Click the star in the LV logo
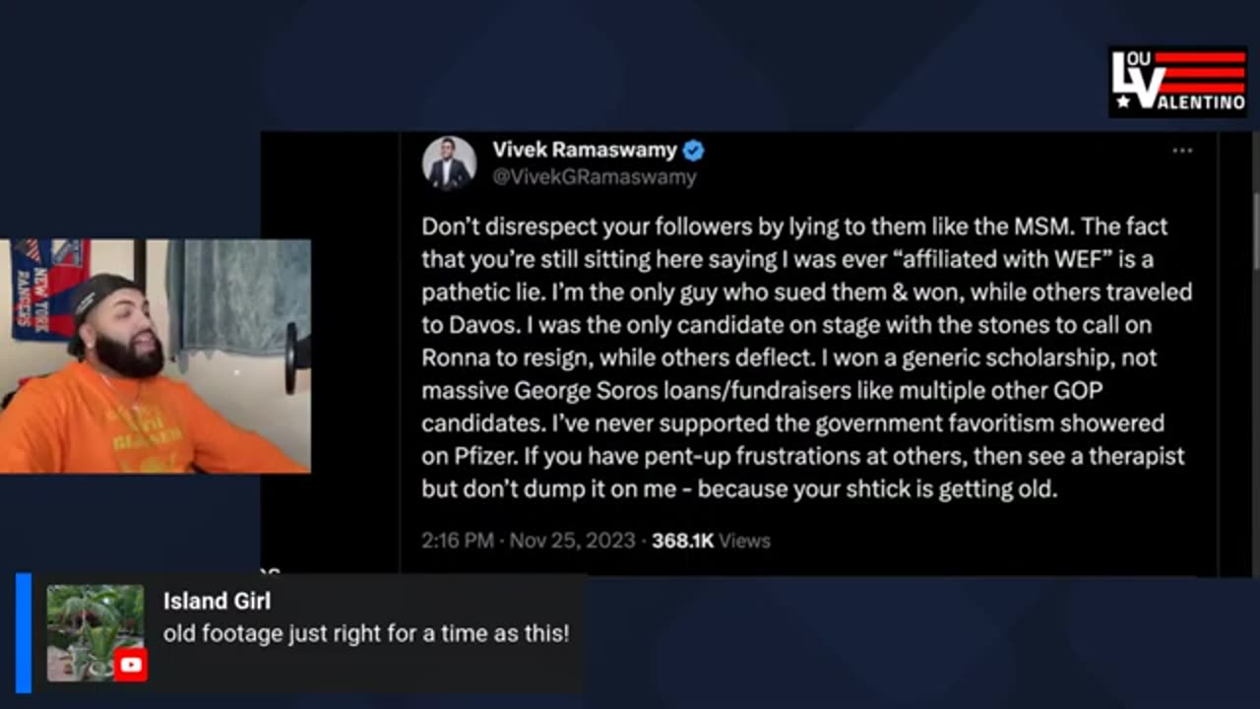1260x709 pixels. (x=1123, y=102)
